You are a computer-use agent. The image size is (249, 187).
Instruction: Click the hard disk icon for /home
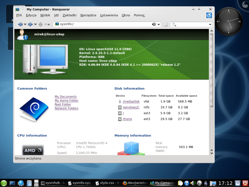[x=120, y=119]
